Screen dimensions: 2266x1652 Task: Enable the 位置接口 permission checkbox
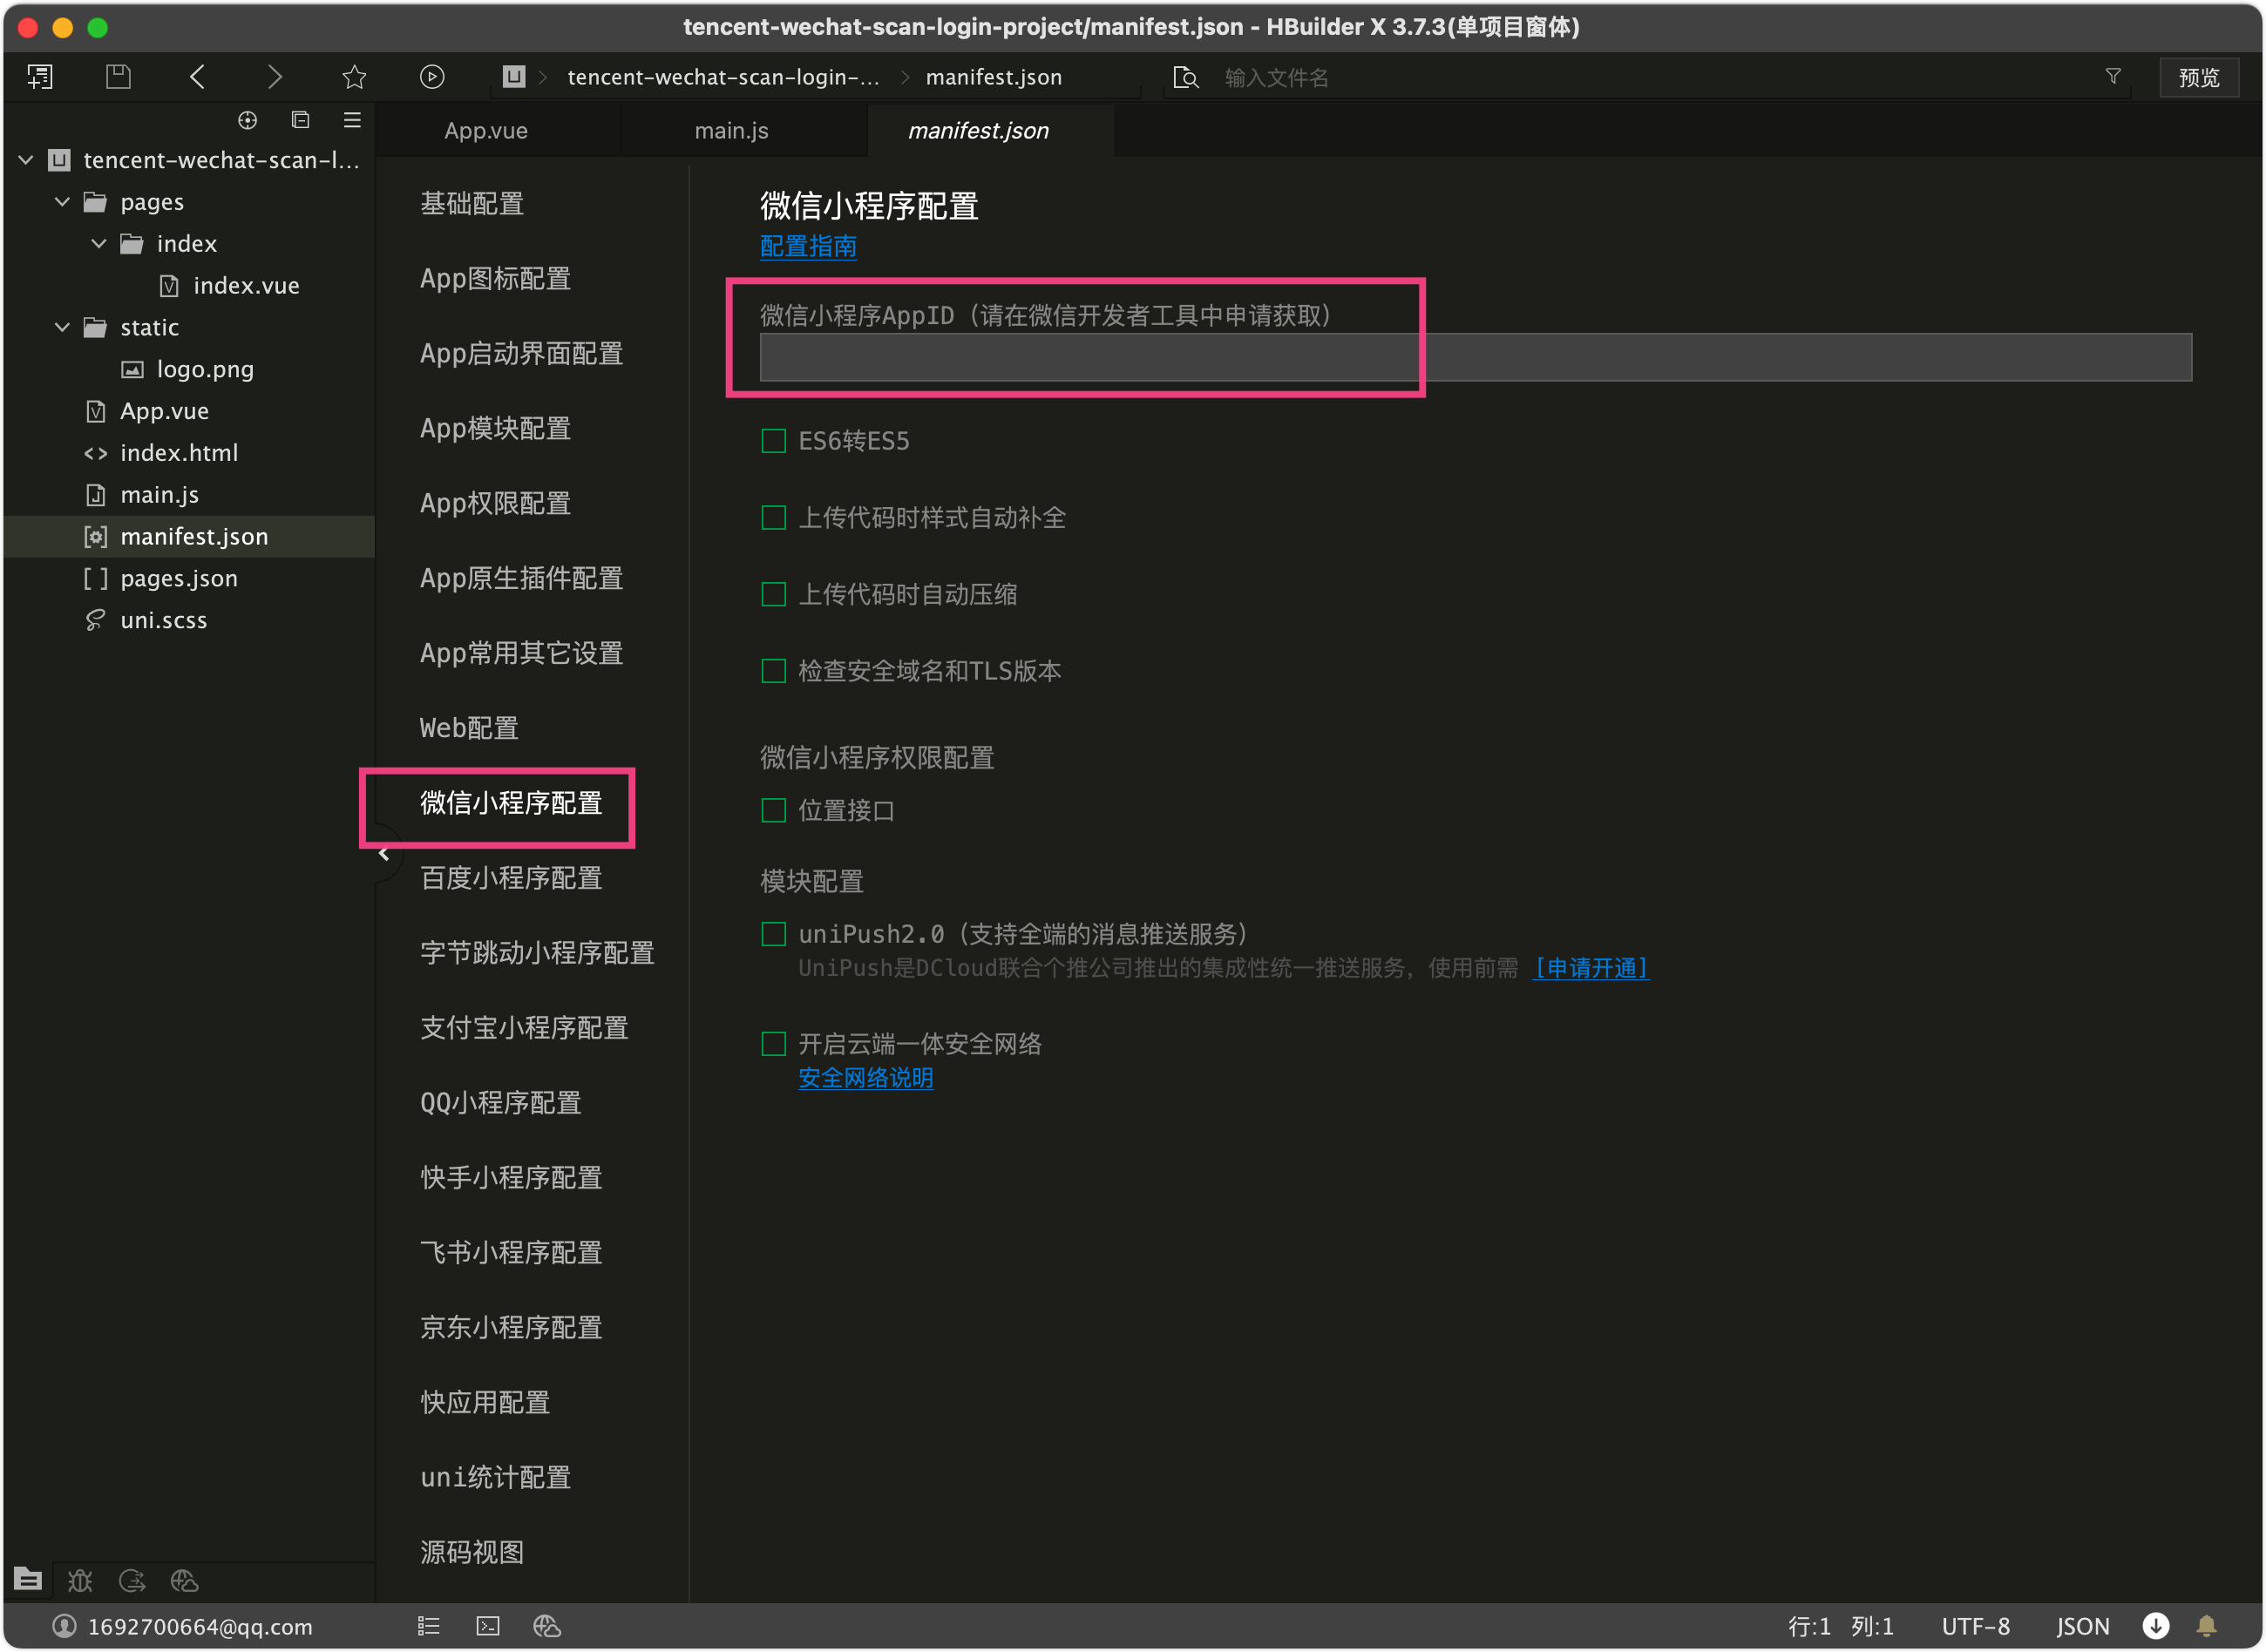[x=773, y=810]
